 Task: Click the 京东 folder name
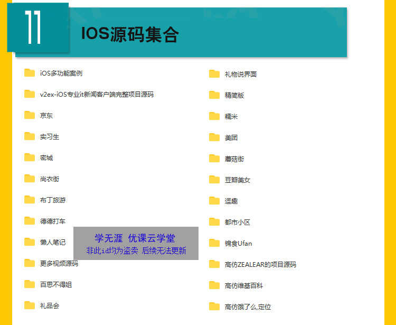pyautogui.click(x=46, y=116)
